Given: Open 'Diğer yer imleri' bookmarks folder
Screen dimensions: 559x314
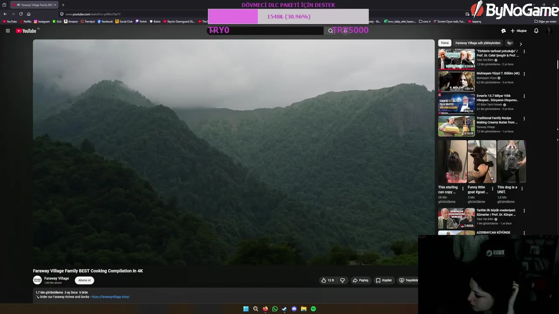Looking at the screenshot, I should 545,21.
